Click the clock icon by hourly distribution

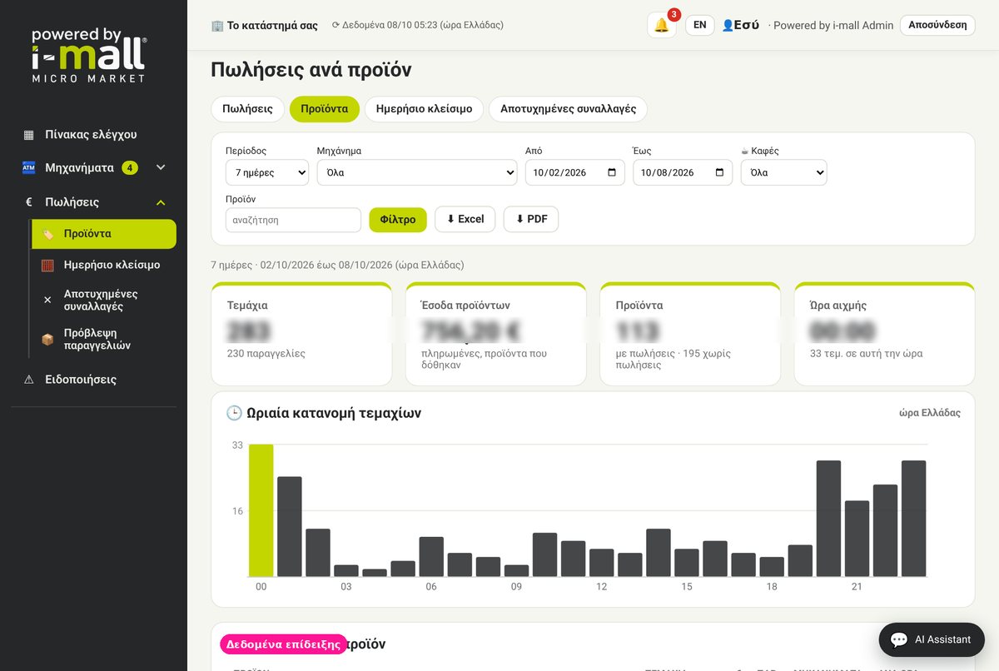pos(234,413)
